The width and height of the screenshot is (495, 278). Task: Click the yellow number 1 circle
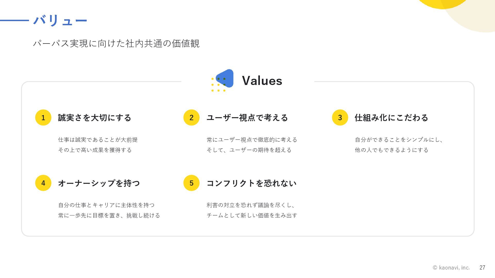[43, 118]
